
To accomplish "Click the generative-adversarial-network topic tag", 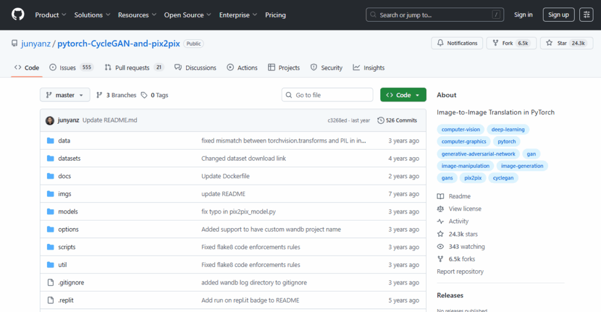I will [x=478, y=154].
